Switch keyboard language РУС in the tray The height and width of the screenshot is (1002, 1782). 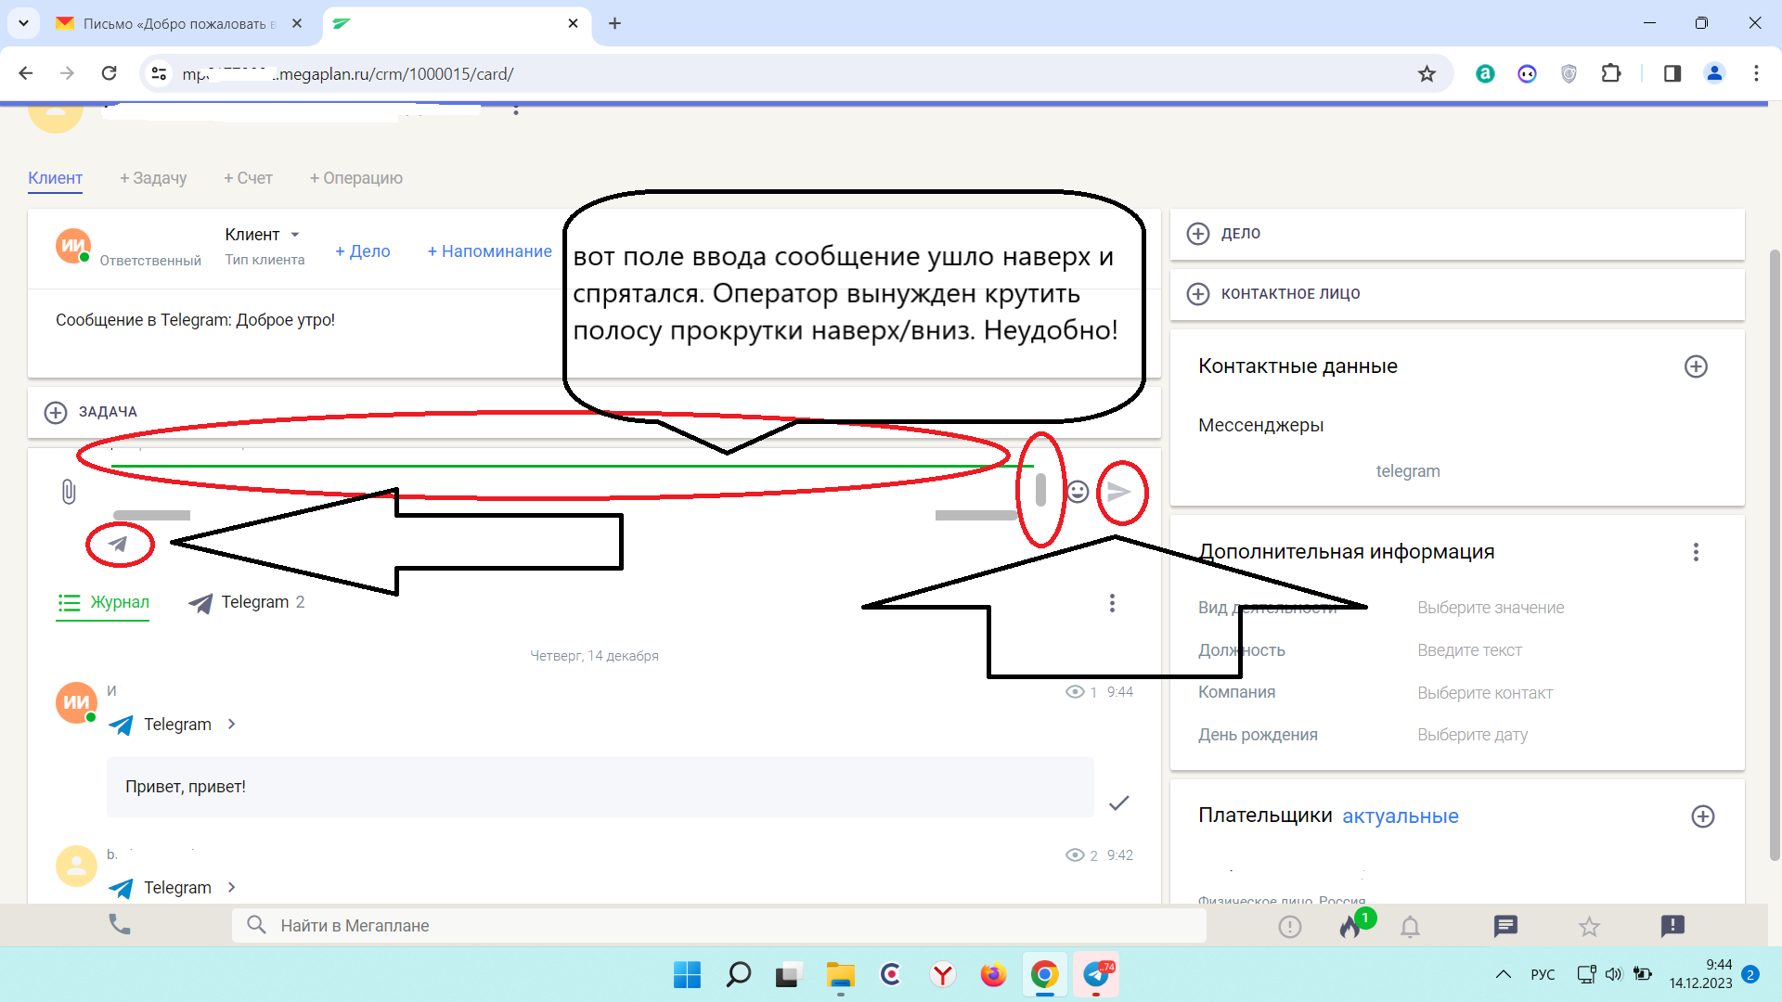[1543, 974]
